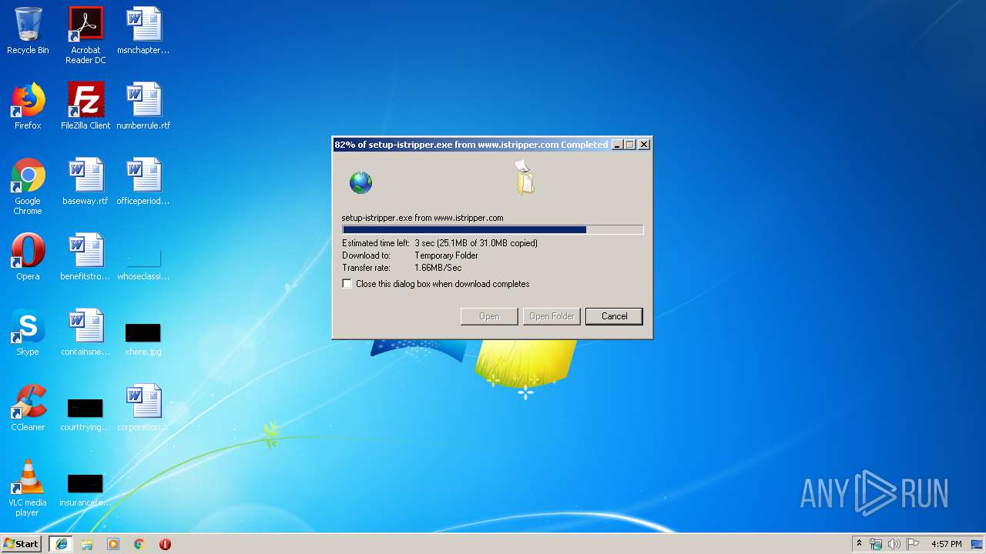
Task: Open Windows Media Player taskbar icon
Action: click(113, 544)
